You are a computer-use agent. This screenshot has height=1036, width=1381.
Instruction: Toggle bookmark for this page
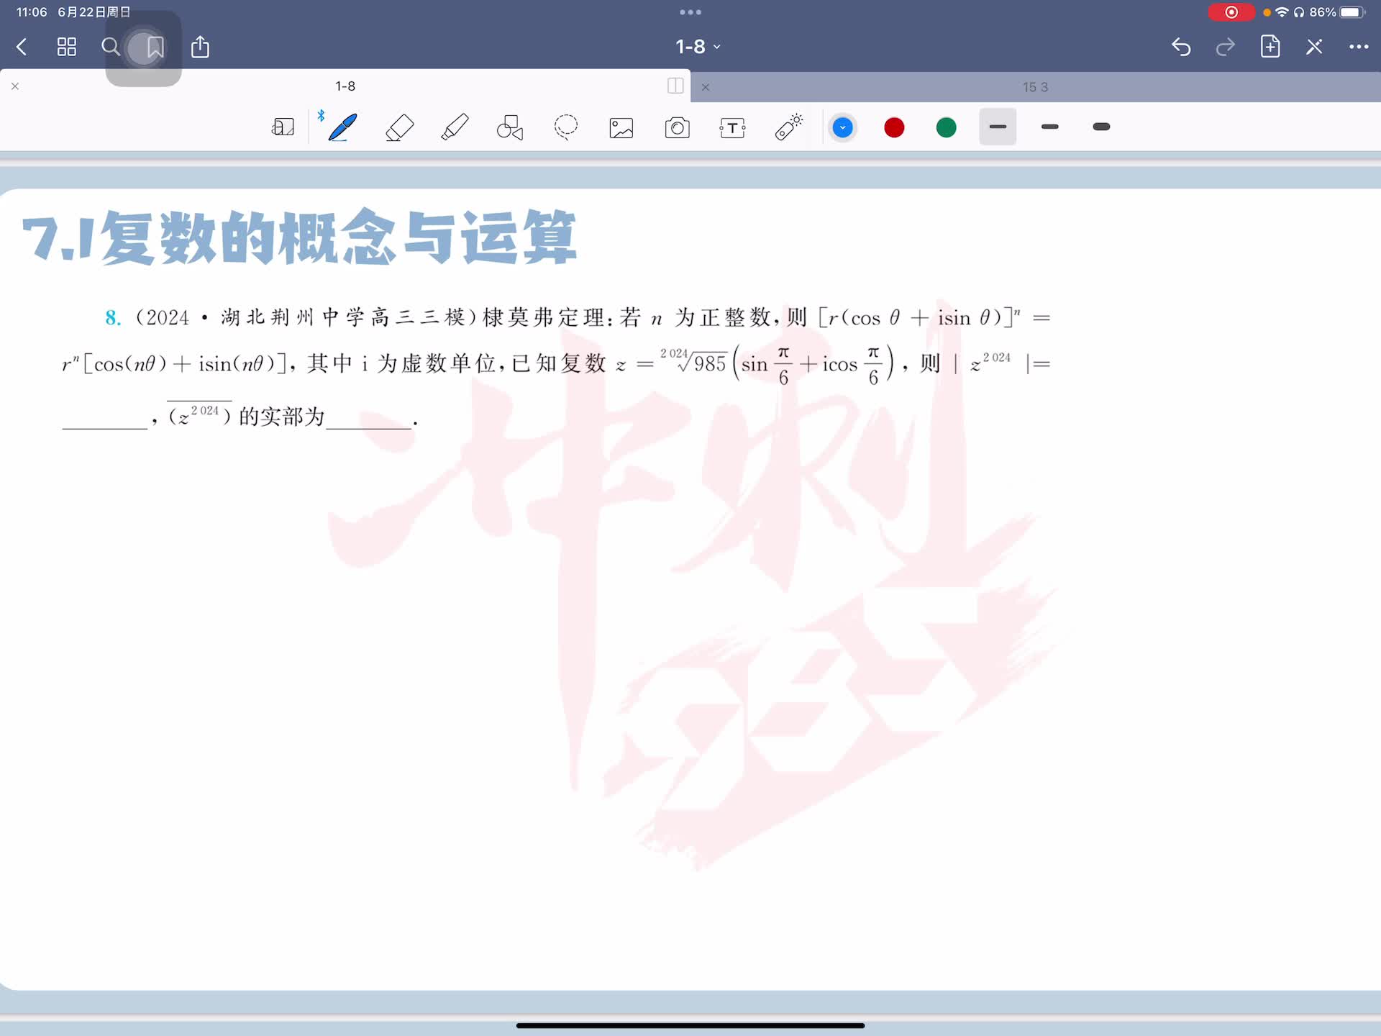point(155,47)
